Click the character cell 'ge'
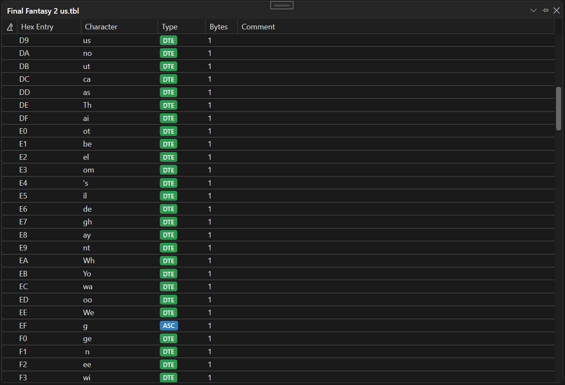This screenshot has width=565, height=385. [87, 339]
